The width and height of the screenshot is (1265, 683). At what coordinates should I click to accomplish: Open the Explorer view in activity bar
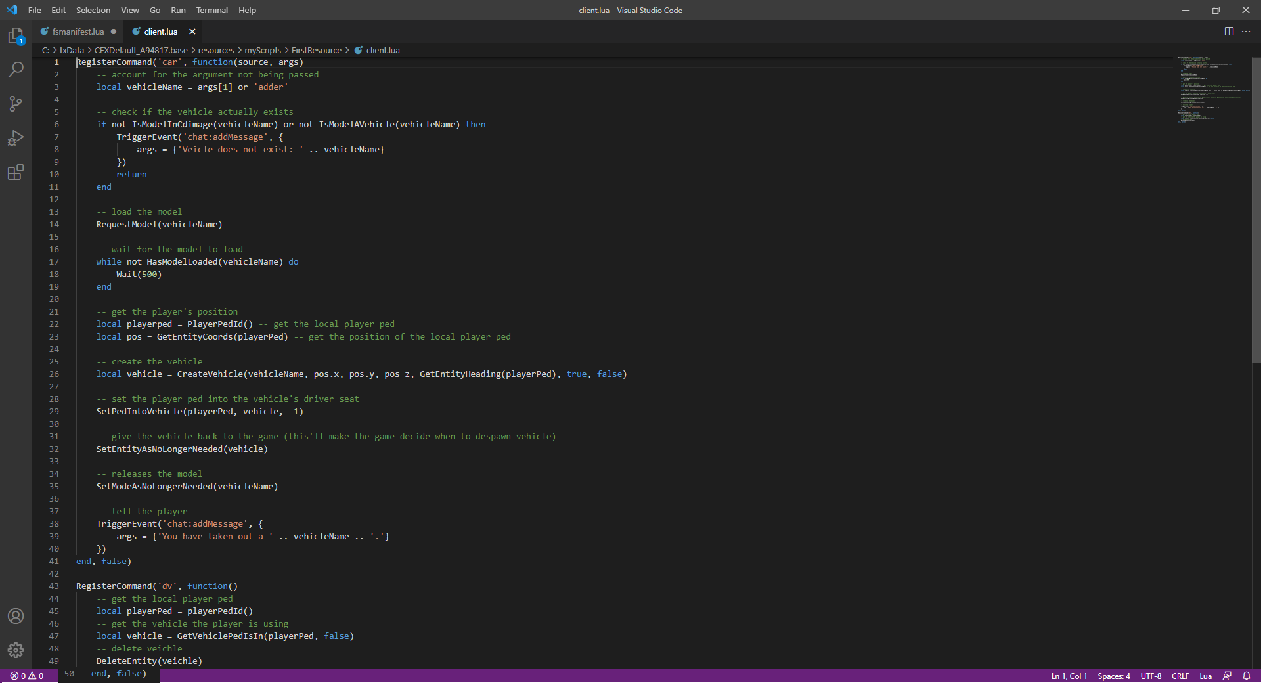click(16, 35)
